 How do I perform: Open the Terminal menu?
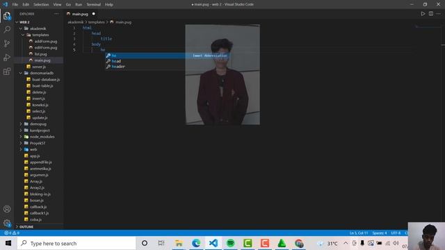coord(94,5)
